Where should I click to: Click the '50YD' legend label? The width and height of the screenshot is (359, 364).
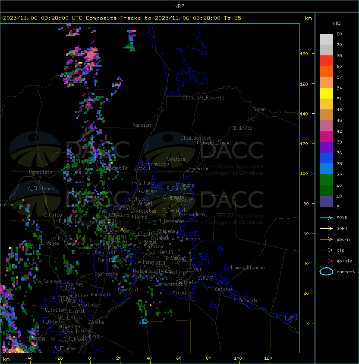(342, 218)
